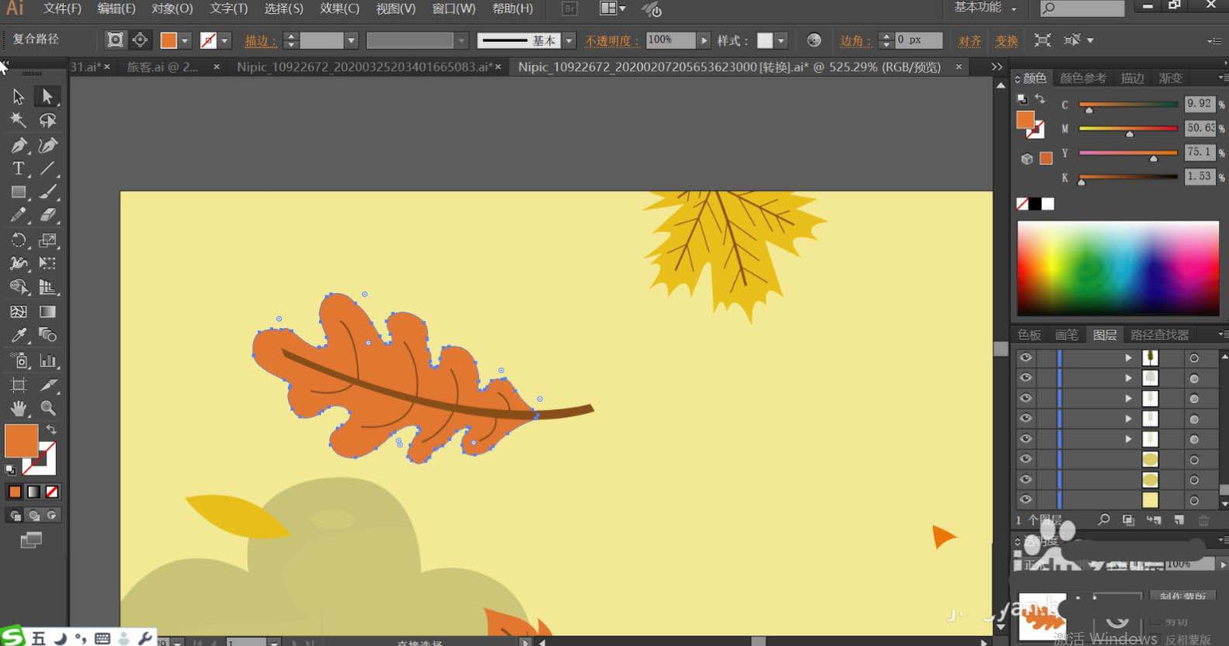The height and width of the screenshot is (646, 1229).
Task: Enable Draw Behind mode in toolbox
Action: point(33,516)
